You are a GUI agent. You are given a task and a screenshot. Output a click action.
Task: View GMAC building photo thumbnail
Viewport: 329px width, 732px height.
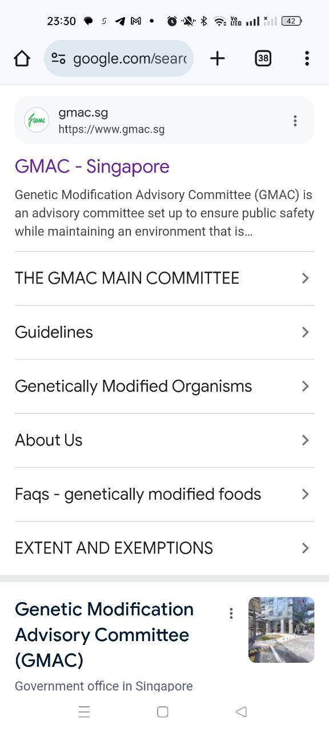[x=281, y=630]
